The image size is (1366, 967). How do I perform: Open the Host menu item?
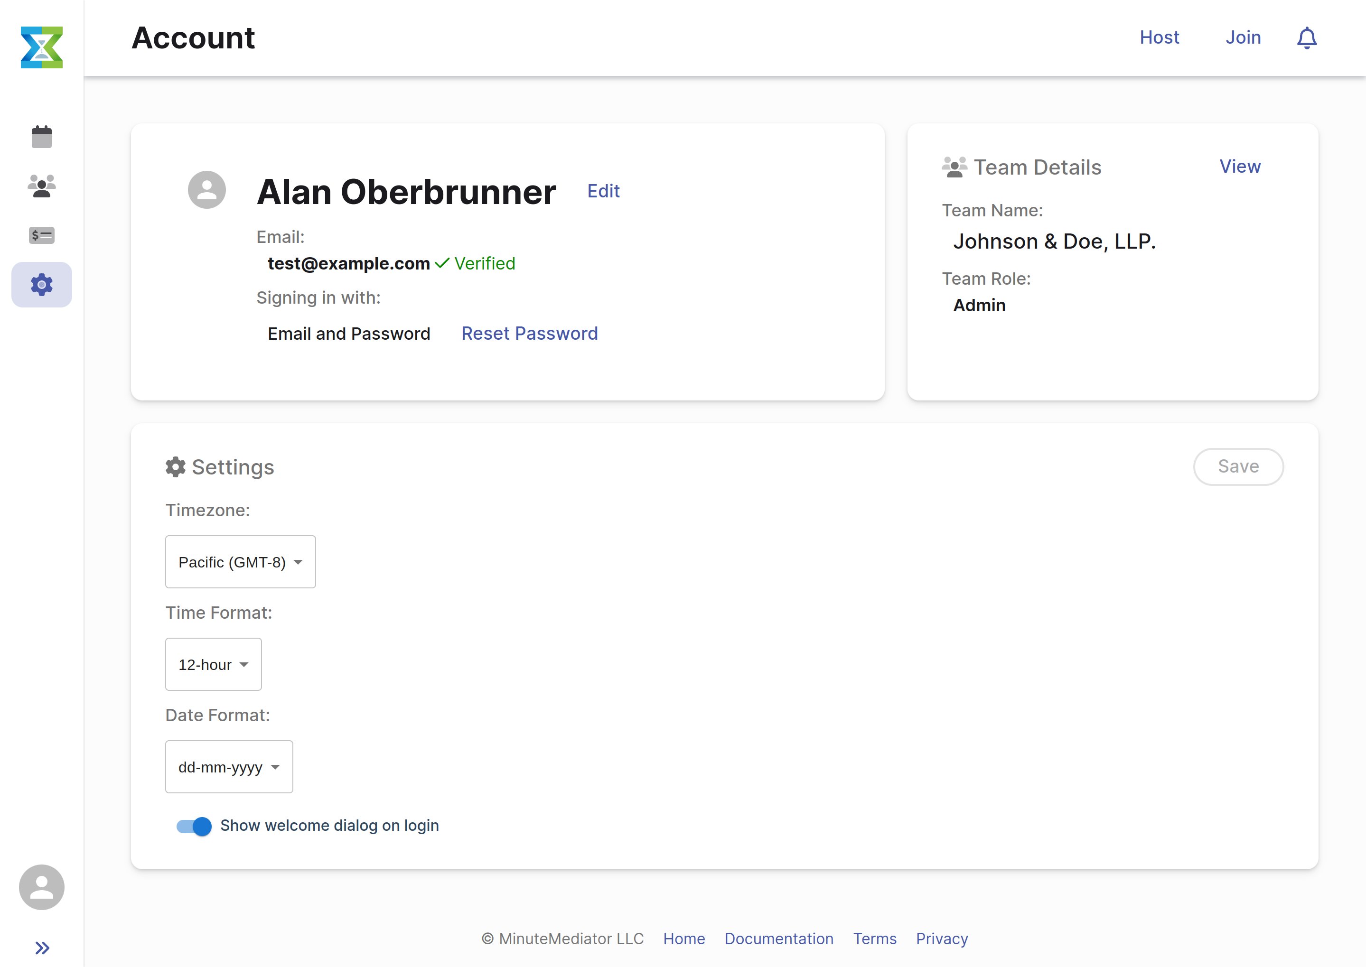point(1159,37)
